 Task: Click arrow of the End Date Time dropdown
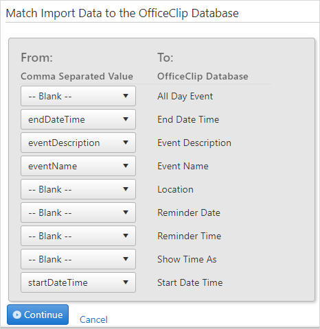126,119
